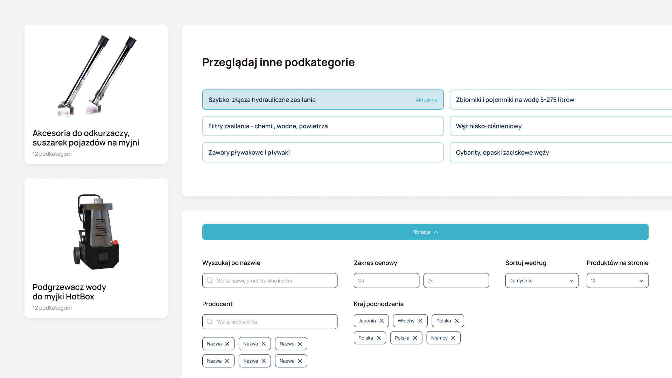Viewport: 672px width, 378px height.
Task: Open the Produktów na stronie dropdown
Action: (617, 281)
